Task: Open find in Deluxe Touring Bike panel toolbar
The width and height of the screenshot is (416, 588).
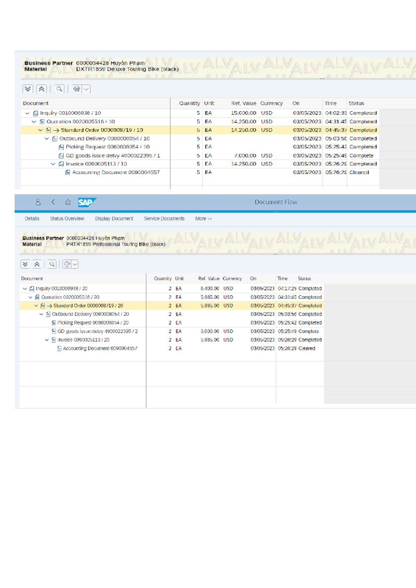Action: coord(59,89)
